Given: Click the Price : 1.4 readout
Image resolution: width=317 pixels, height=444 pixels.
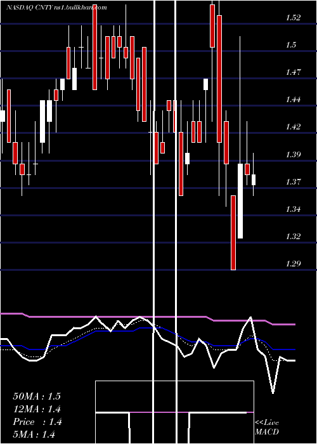Looking at the screenshot, I should click(x=37, y=422).
